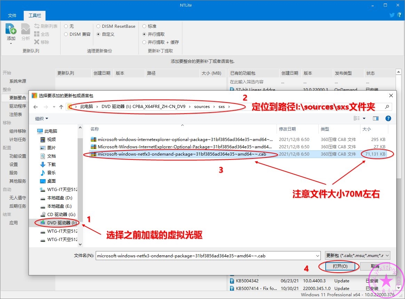
Task: Open 驱动程序 (Drivers) page in sidebar
Action: tap(17, 106)
